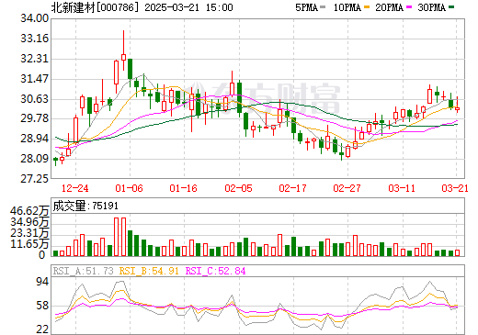Click the 01-16 date axis label
The height and width of the screenshot is (335, 478).
(184, 188)
